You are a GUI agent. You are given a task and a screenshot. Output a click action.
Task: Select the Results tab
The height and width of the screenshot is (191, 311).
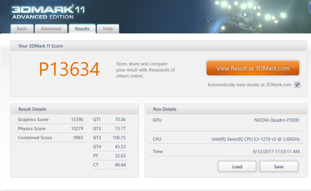click(x=82, y=29)
